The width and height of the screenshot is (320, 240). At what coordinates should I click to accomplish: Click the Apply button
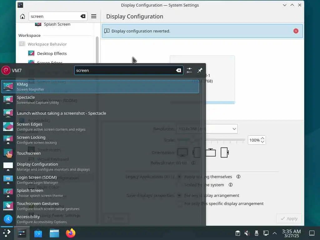point(289,218)
